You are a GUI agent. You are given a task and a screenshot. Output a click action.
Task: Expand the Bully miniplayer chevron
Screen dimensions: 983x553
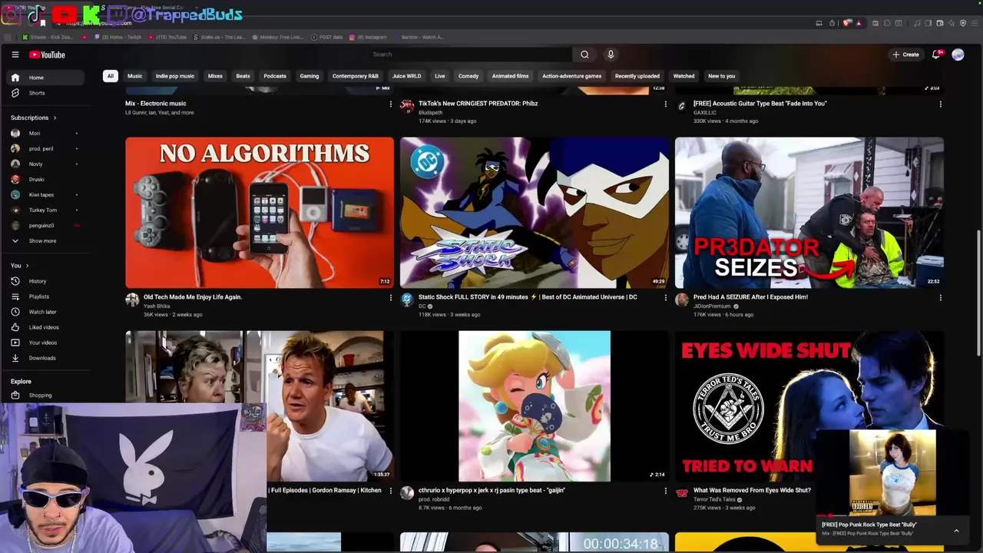pos(956,531)
